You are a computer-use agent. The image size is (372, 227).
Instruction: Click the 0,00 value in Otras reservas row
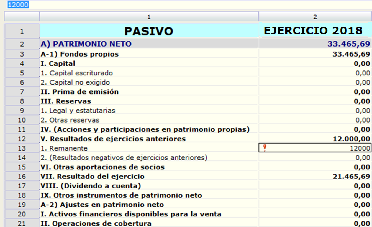tap(315, 120)
